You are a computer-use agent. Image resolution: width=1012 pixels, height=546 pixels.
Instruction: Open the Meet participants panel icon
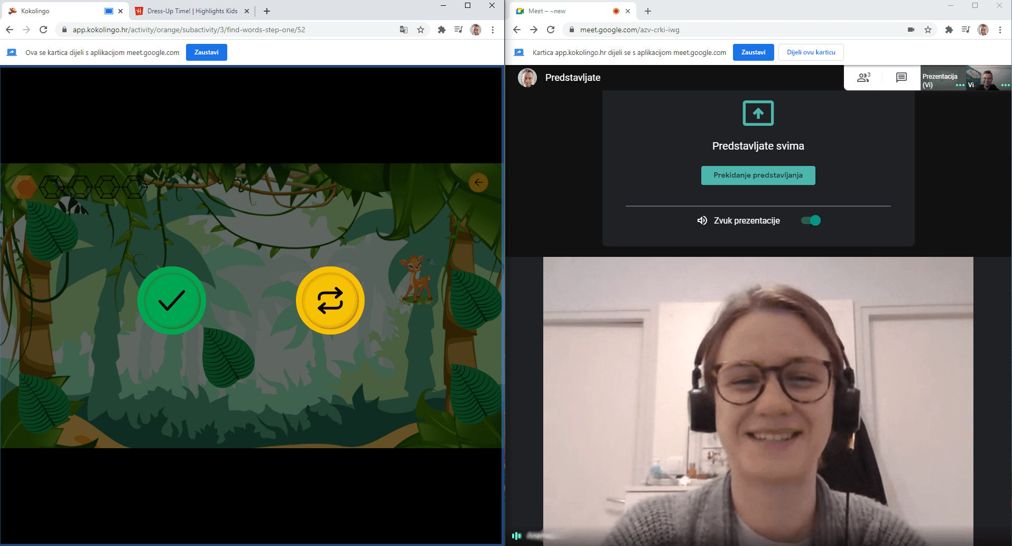pos(864,78)
